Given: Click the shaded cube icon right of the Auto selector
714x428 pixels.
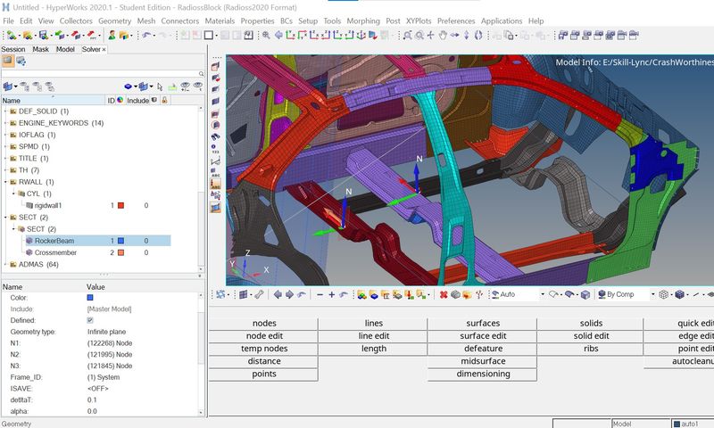Looking at the screenshot, I should tap(585, 295).
